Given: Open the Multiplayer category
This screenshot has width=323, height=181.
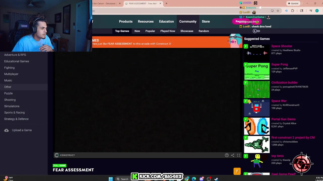Looking at the screenshot, I should coord(11,74).
